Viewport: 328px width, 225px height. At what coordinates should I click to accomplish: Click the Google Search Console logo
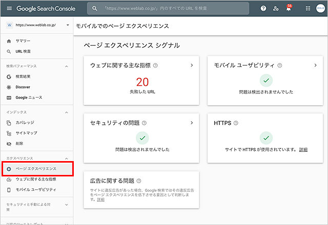pos(46,9)
